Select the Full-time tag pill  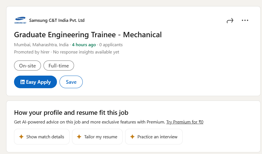point(59,66)
